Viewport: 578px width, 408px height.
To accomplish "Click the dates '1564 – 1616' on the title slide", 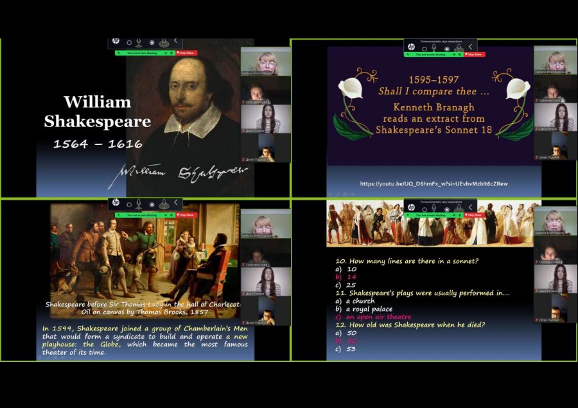I will [98, 144].
